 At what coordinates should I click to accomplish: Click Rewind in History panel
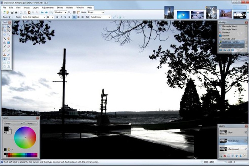pyautogui.click(x=221, y=50)
